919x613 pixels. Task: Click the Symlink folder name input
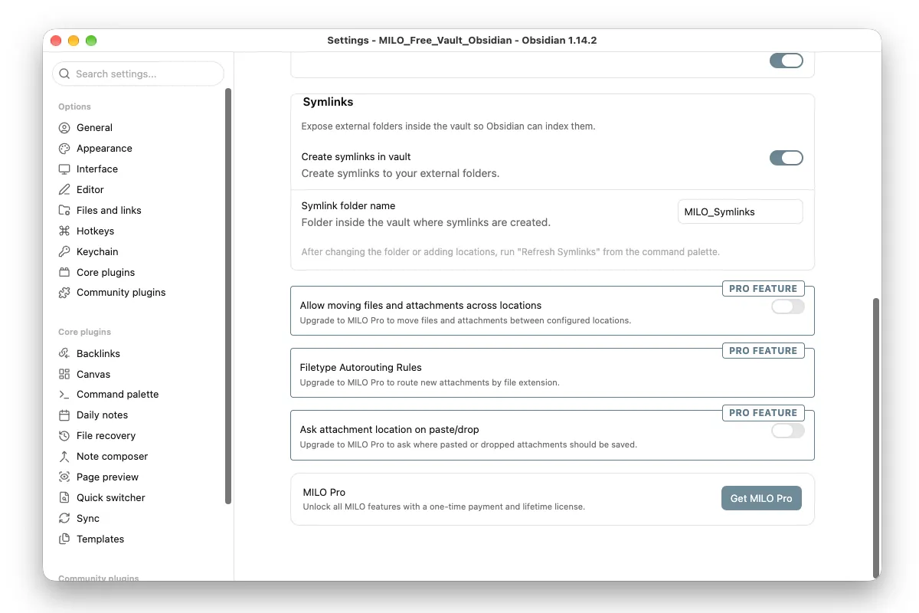[x=740, y=212]
